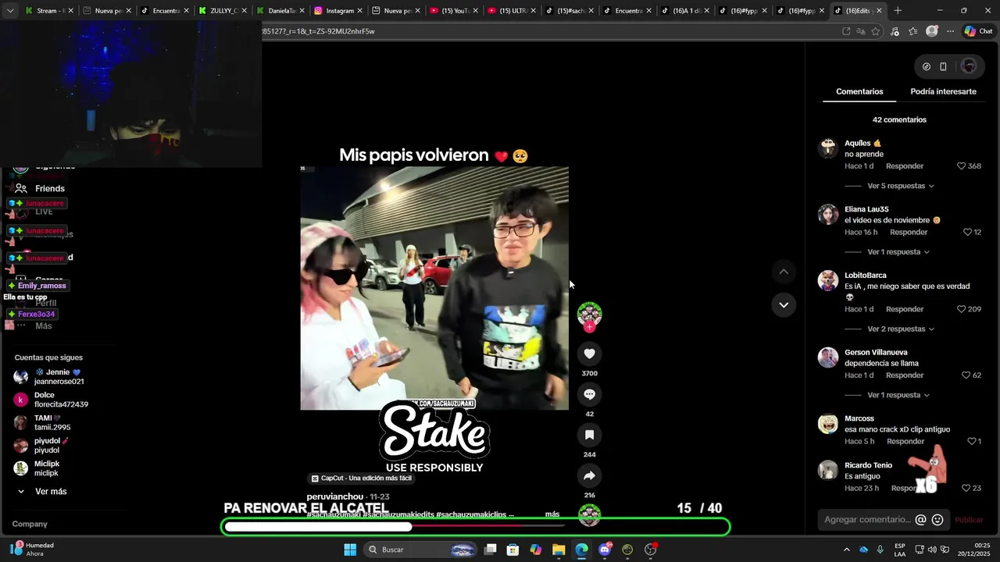Reply to Gerson Villanueva with Responder
The width and height of the screenshot is (1000, 562).
coord(905,375)
